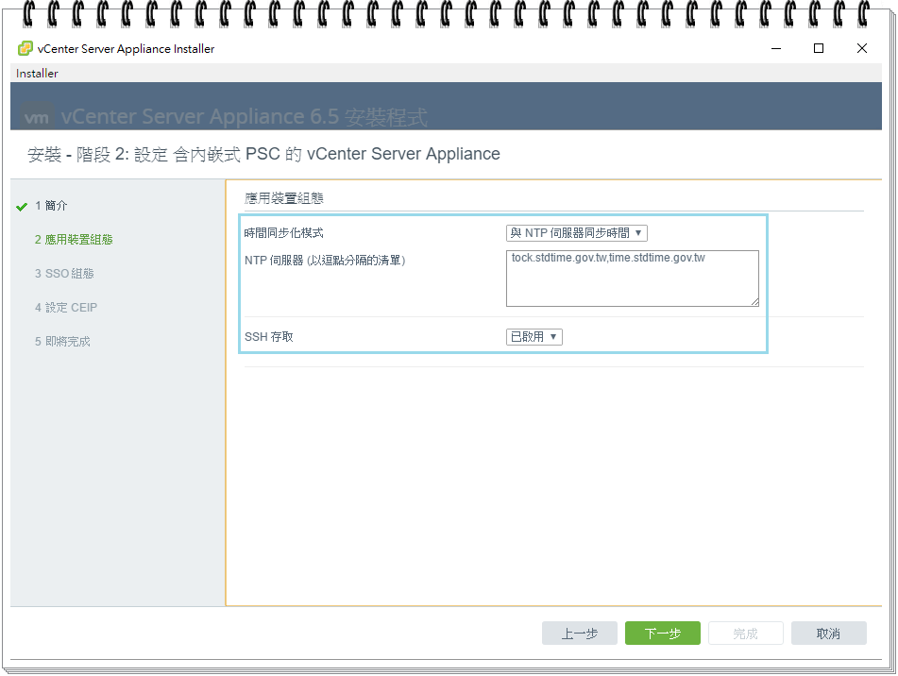Click the 應用裝置組態 section heading
This screenshot has width=898, height=676.
click(x=283, y=198)
